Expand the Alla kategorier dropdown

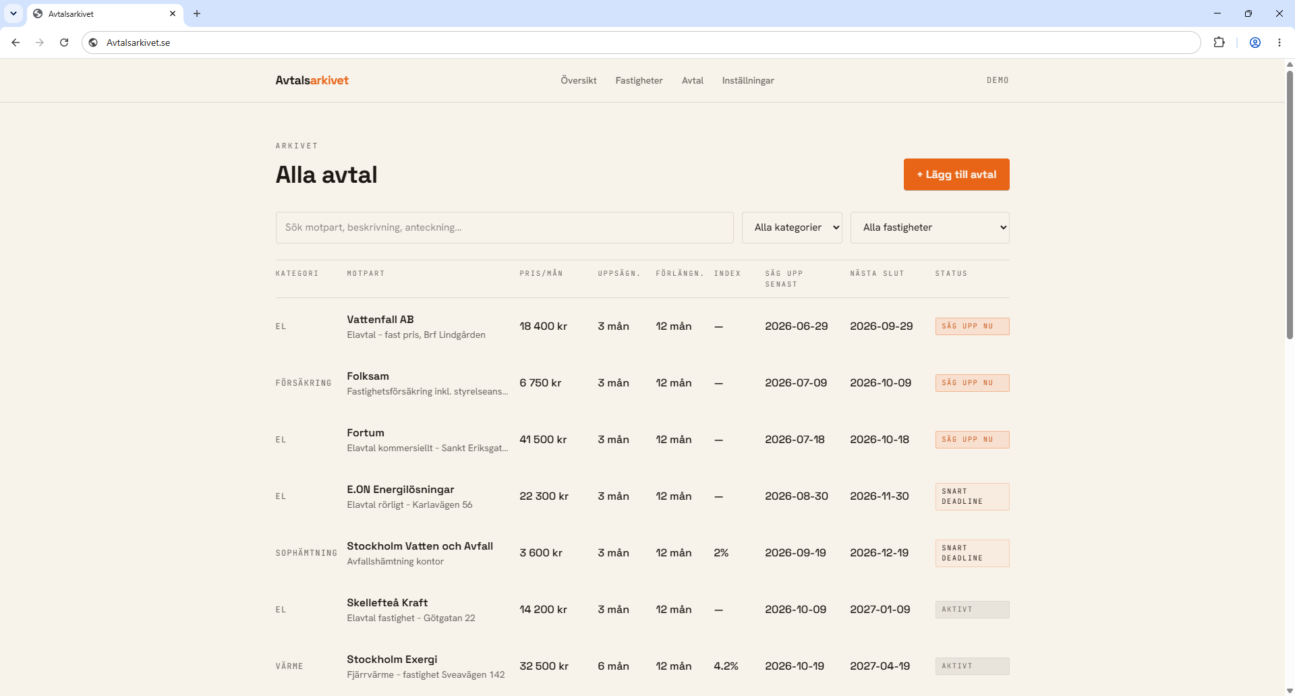pyautogui.click(x=792, y=227)
